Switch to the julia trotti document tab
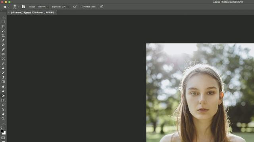 tap(33, 12)
